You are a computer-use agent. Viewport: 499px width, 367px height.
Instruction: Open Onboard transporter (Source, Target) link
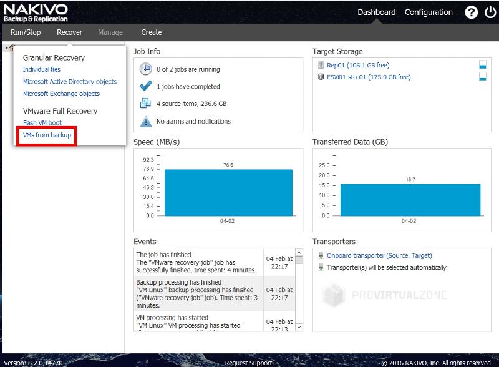point(379,255)
